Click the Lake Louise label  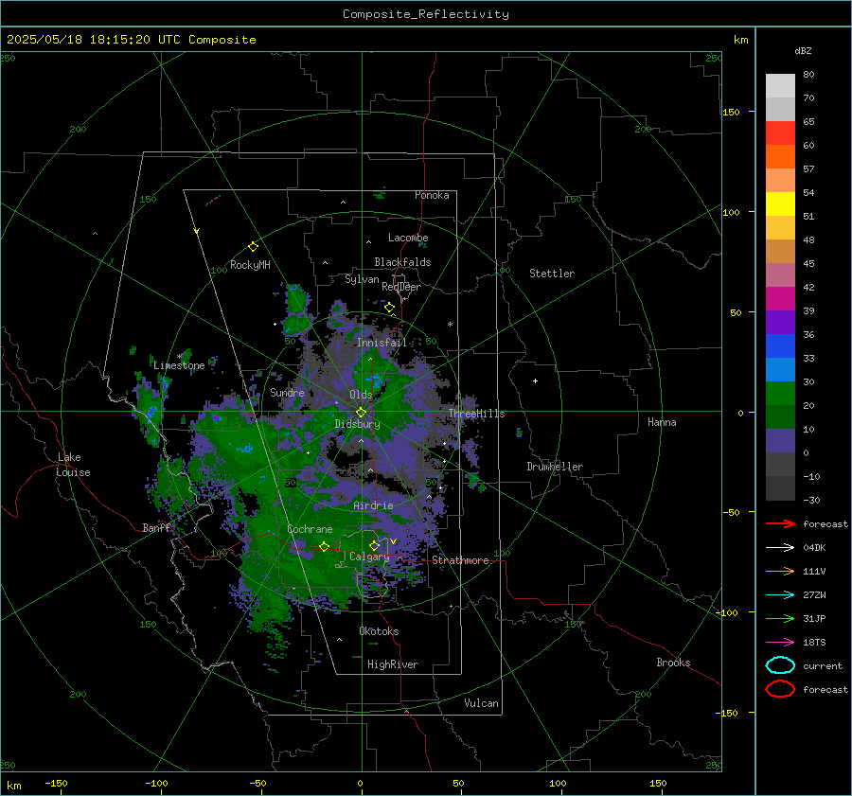pyautogui.click(x=73, y=465)
